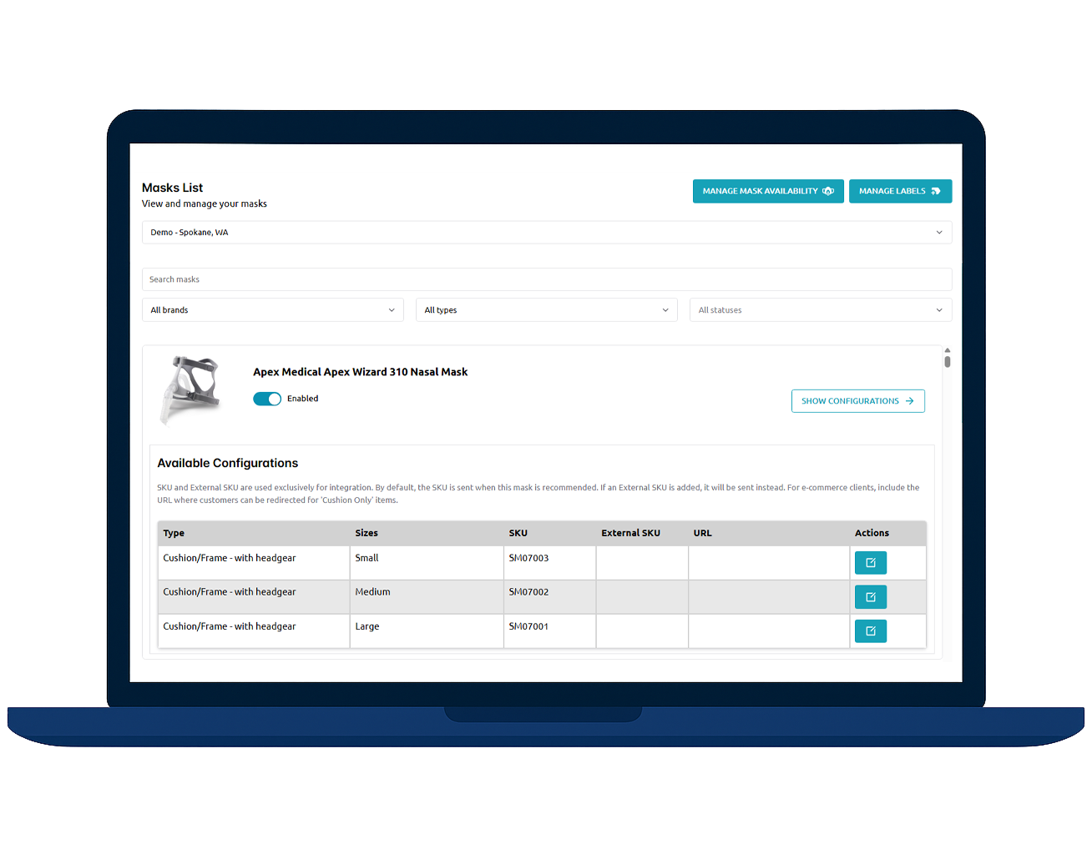Click the SM07003 SKU cell
The image size is (1092, 854).
point(528,558)
